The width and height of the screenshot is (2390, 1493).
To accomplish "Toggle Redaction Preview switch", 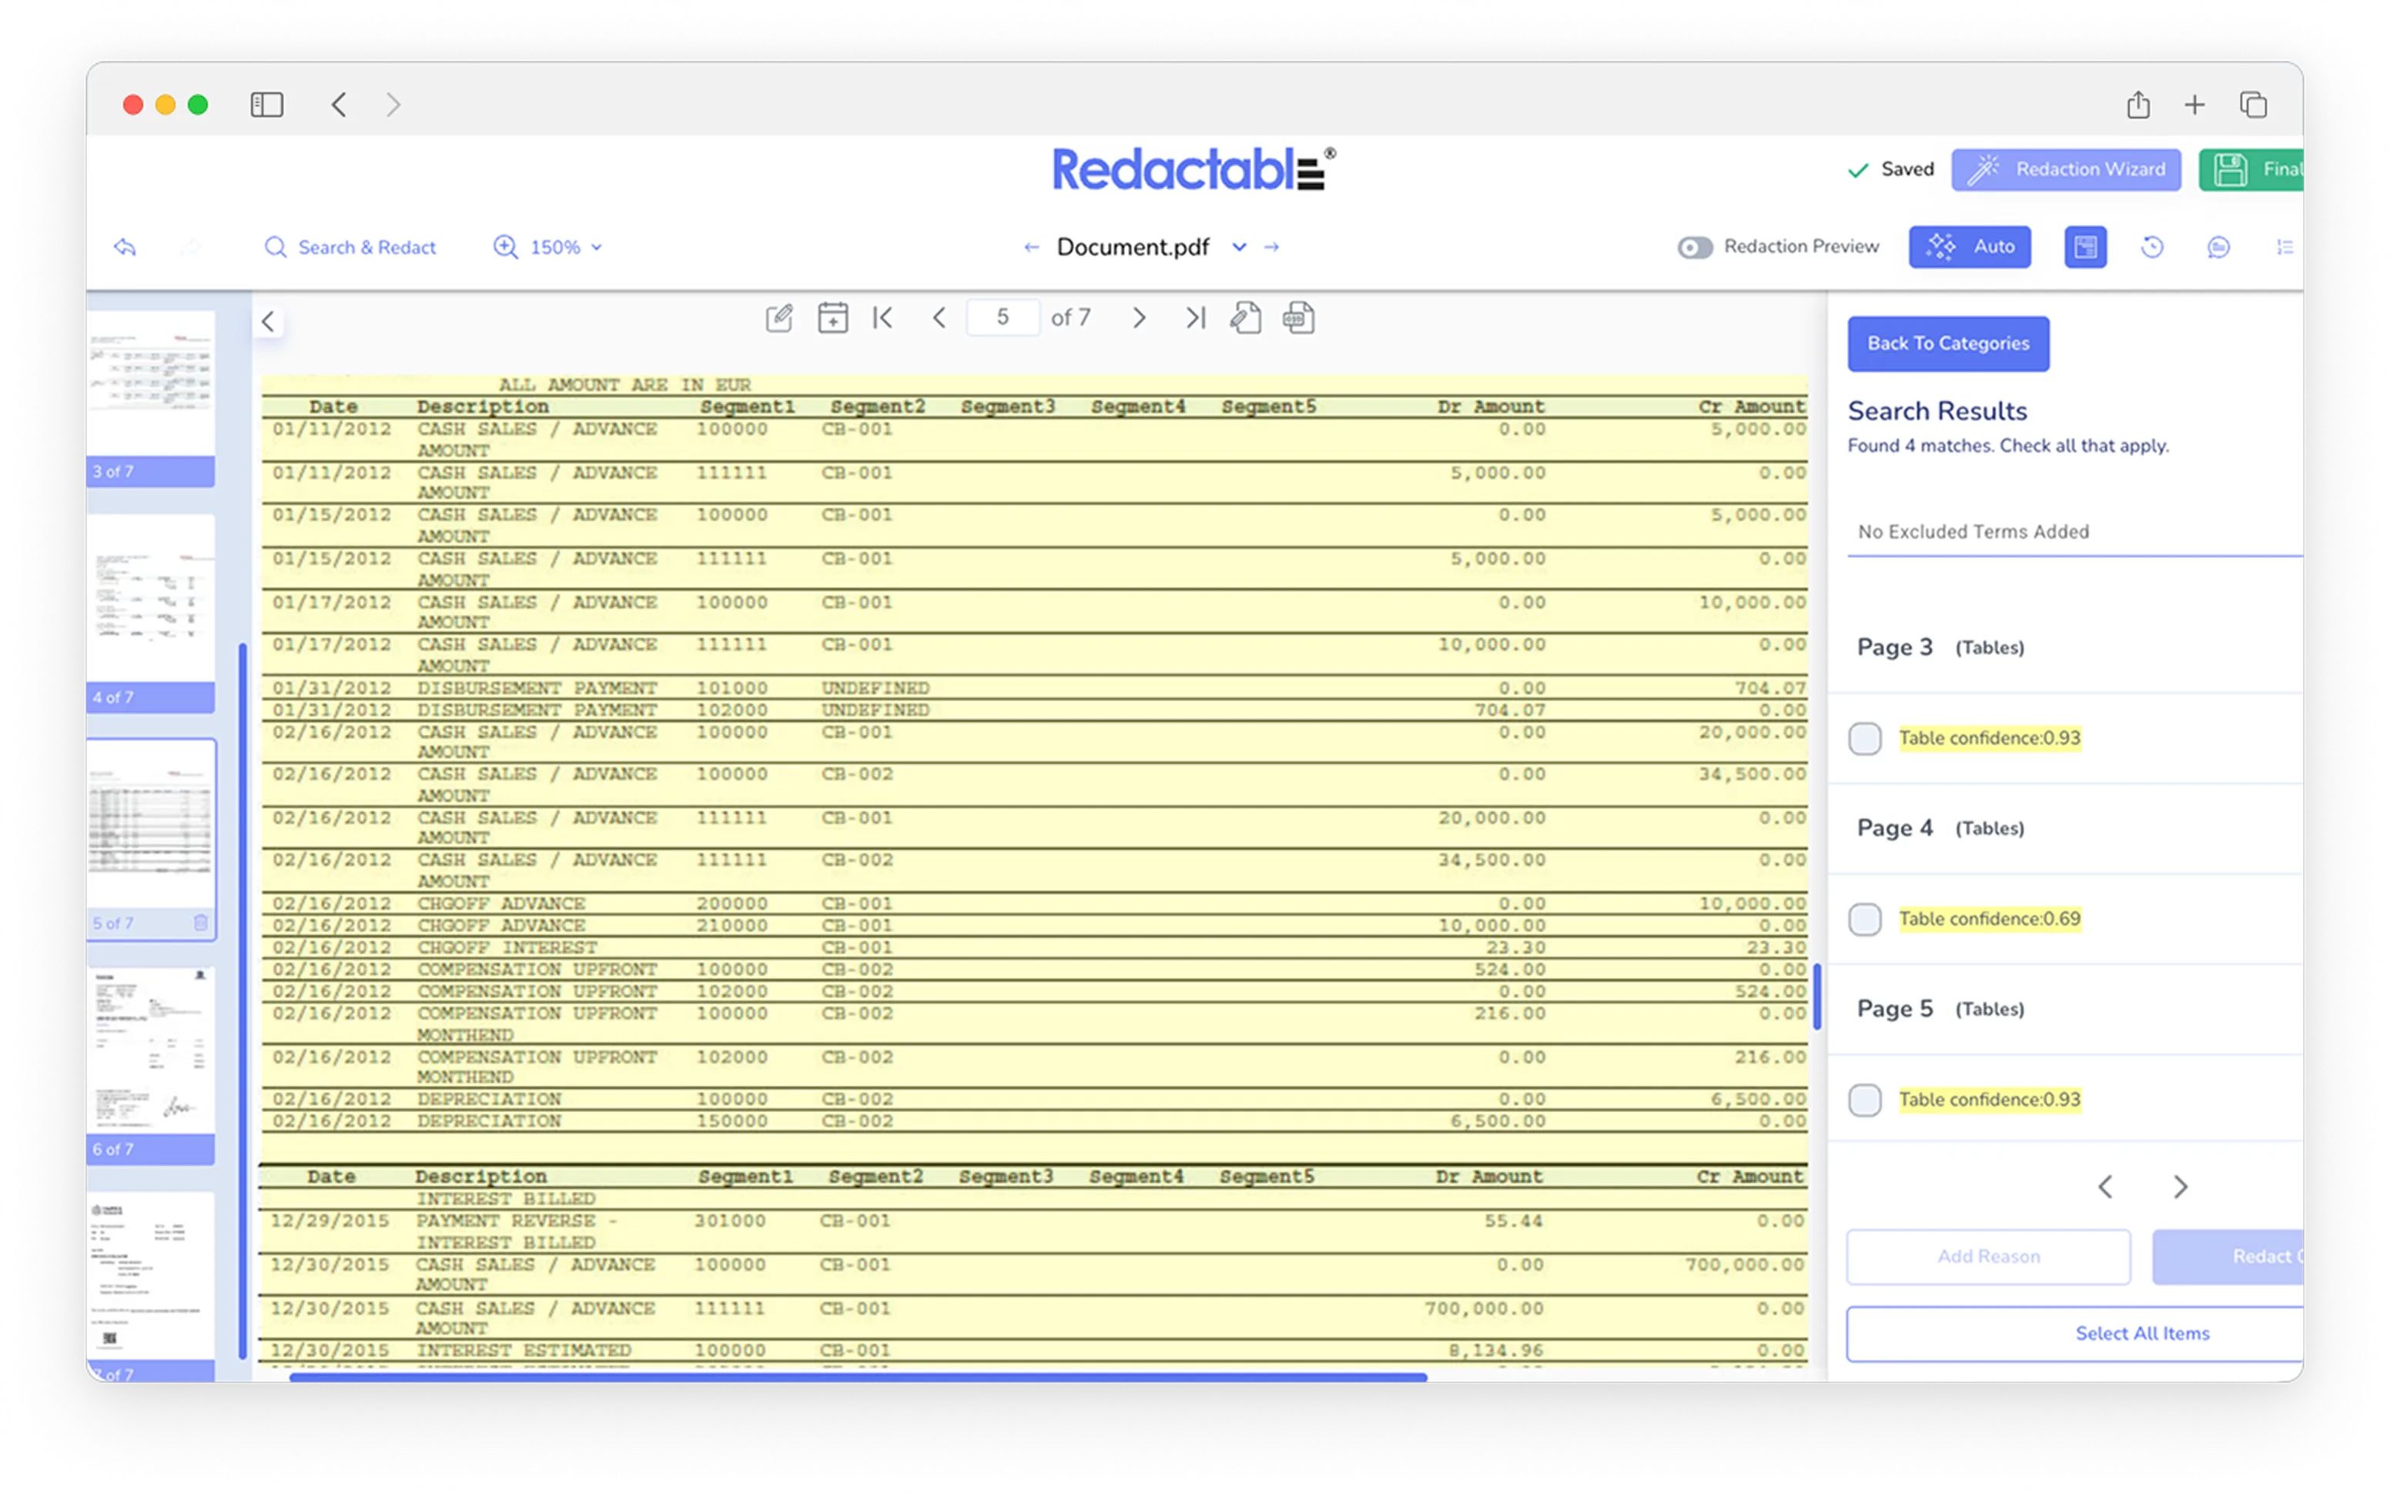I will pos(1695,247).
